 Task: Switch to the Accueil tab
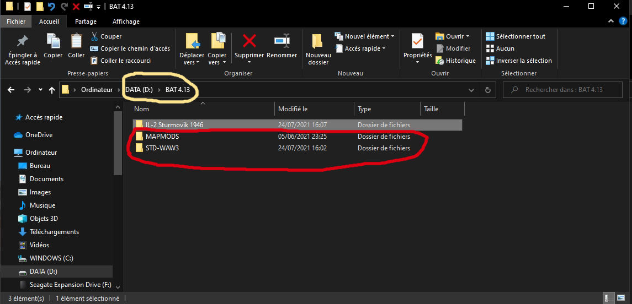49,21
